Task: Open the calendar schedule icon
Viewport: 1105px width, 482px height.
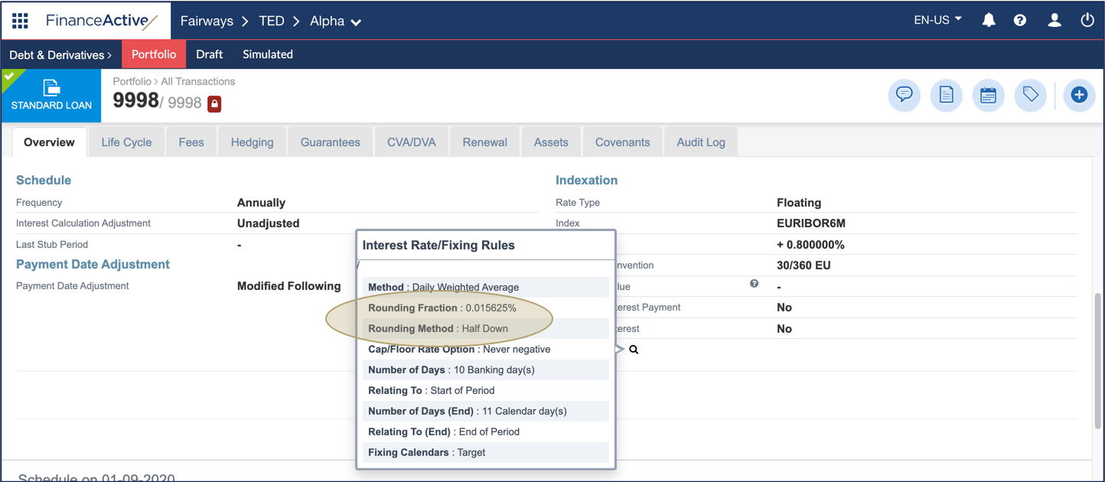Action: pyautogui.click(x=988, y=95)
